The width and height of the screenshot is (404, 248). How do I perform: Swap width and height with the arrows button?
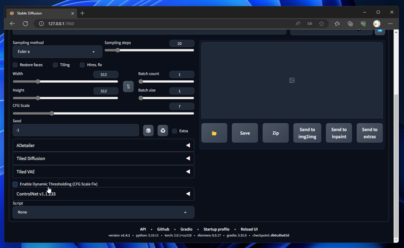point(128,86)
